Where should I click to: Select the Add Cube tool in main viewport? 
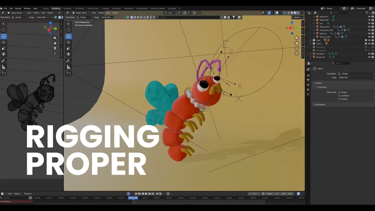pos(68,74)
